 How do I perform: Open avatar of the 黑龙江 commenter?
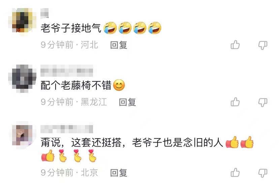point(22,79)
